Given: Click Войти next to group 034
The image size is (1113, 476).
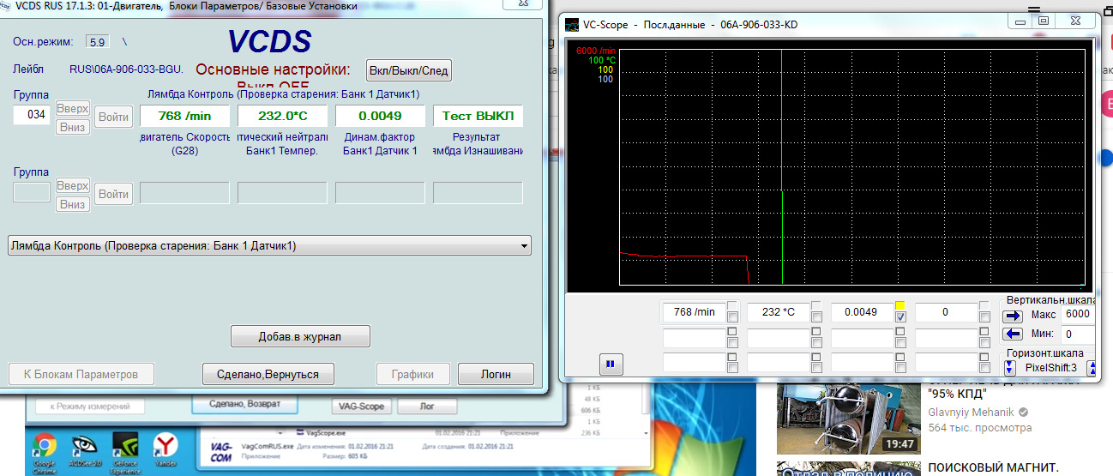Looking at the screenshot, I should 113,117.
